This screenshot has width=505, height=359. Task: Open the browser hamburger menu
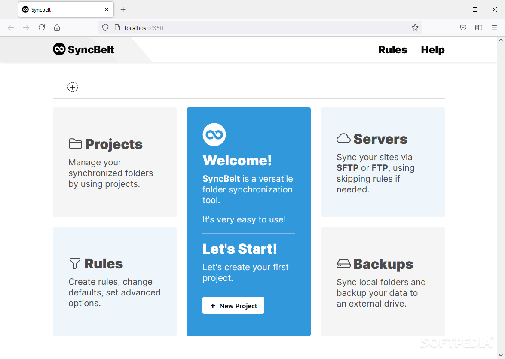[x=494, y=27]
